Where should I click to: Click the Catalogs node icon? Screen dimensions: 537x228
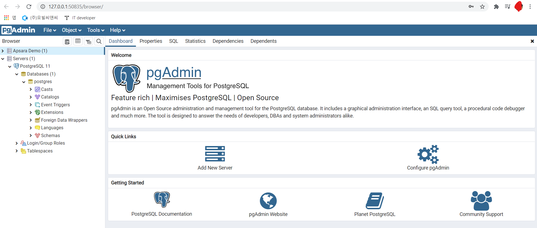point(37,97)
